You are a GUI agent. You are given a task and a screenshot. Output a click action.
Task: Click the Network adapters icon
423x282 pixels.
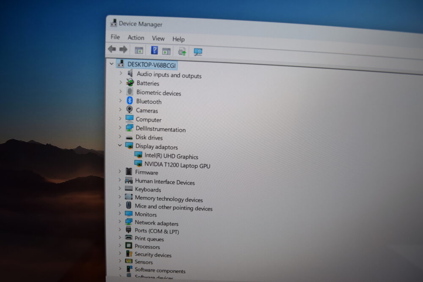coord(129,222)
